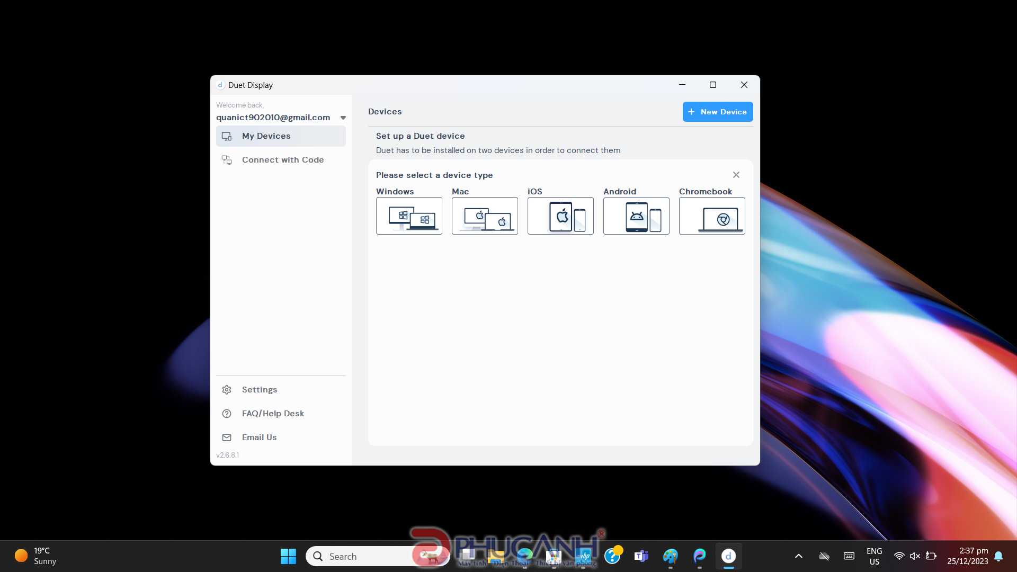Choose the Chromebook device type icon

[x=712, y=216]
